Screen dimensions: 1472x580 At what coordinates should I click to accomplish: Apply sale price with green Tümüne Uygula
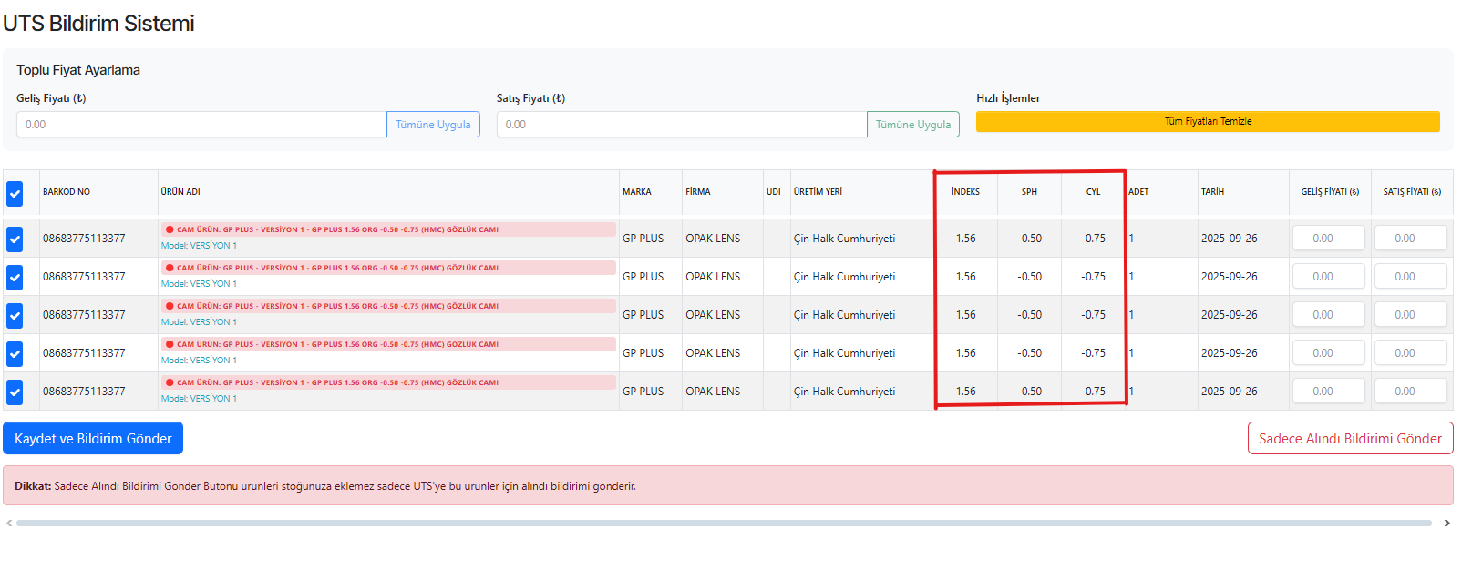(912, 125)
